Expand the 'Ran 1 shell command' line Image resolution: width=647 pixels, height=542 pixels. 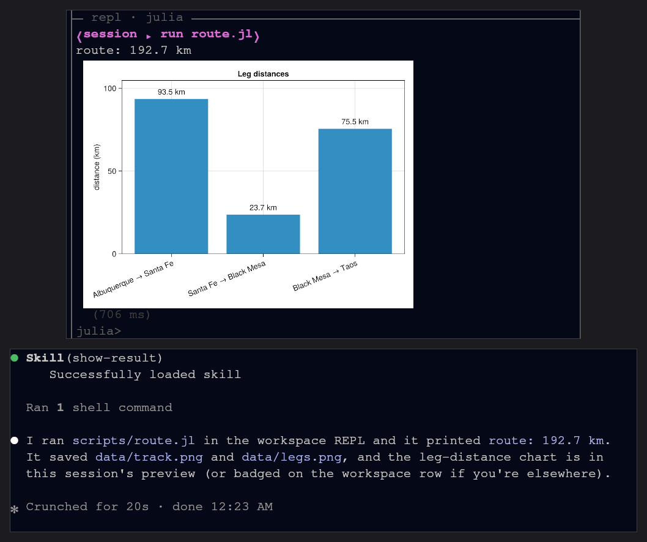(x=99, y=407)
